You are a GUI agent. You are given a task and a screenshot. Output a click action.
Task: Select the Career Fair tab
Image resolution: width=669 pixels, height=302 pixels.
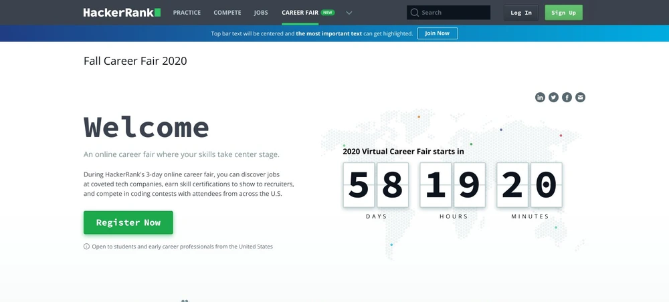[x=300, y=12]
